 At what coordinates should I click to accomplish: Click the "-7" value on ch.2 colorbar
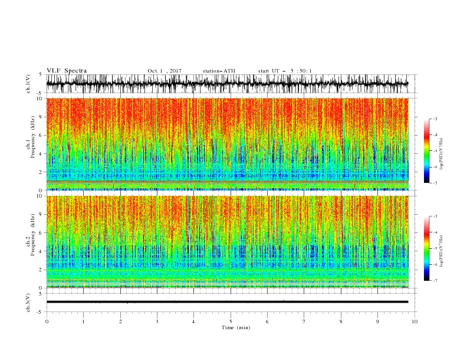pyautogui.click(x=435, y=281)
